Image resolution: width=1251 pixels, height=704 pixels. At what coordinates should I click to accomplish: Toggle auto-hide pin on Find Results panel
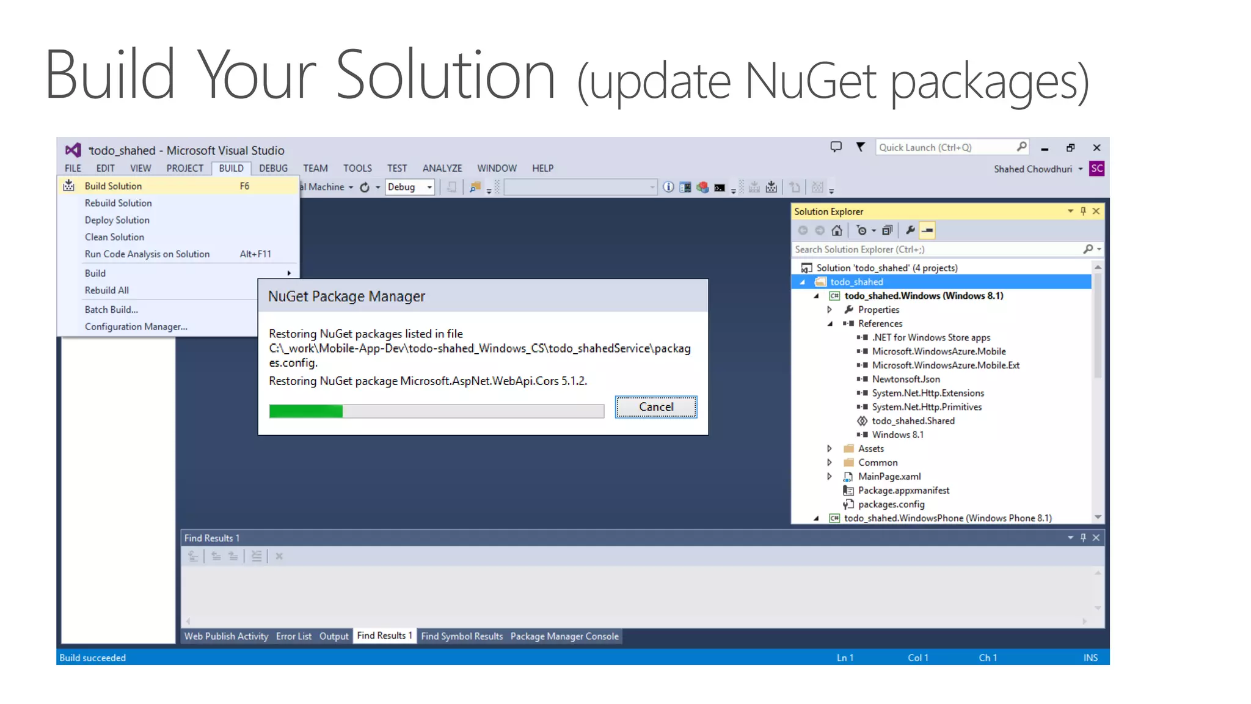coord(1083,538)
